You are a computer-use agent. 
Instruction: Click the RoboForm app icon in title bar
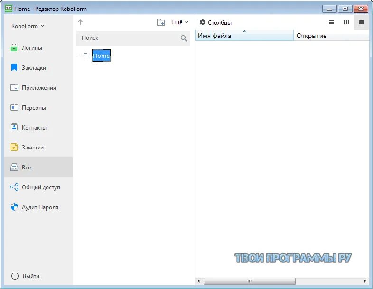pyautogui.click(x=9, y=9)
